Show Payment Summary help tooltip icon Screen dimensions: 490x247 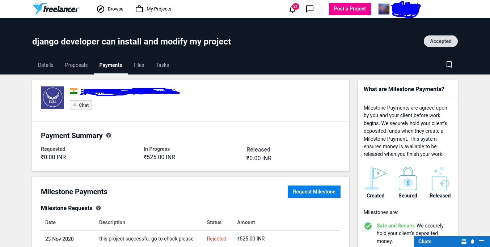(109, 135)
